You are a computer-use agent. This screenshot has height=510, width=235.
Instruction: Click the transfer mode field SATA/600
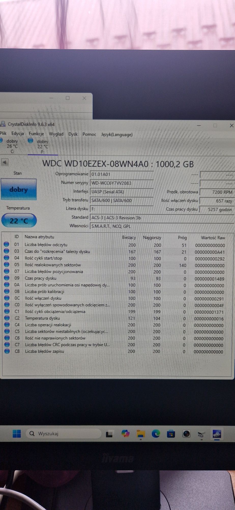(122, 200)
